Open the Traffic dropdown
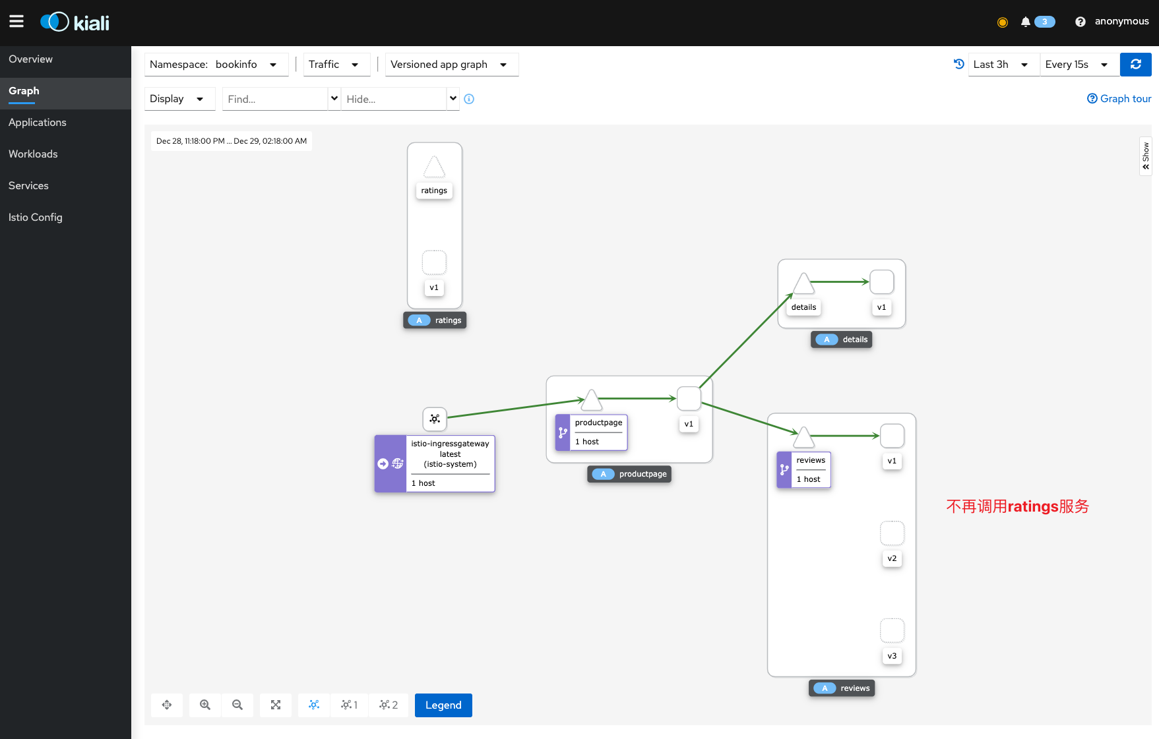This screenshot has width=1159, height=739. tap(336, 65)
